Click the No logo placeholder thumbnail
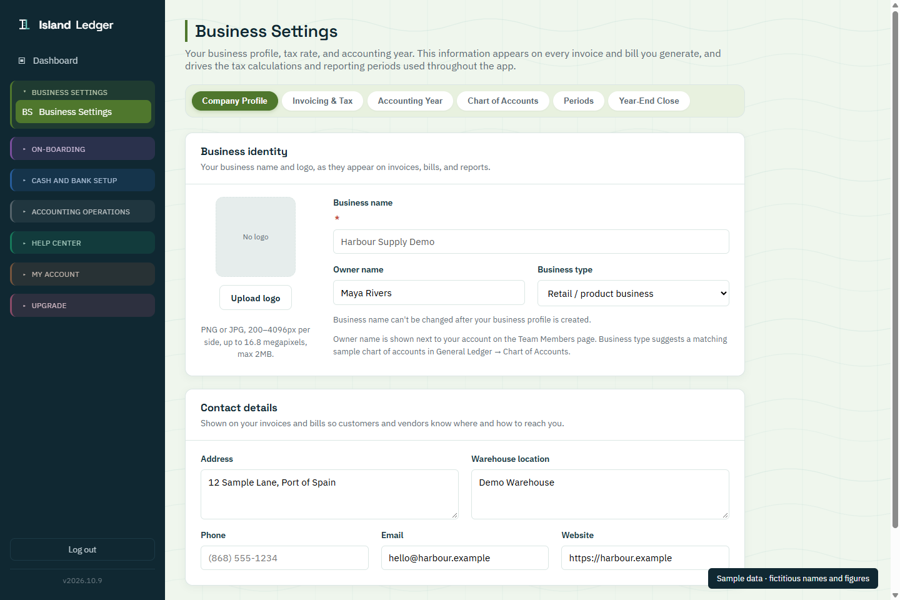This screenshot has height=600, width=900. [x=256, y=237]
